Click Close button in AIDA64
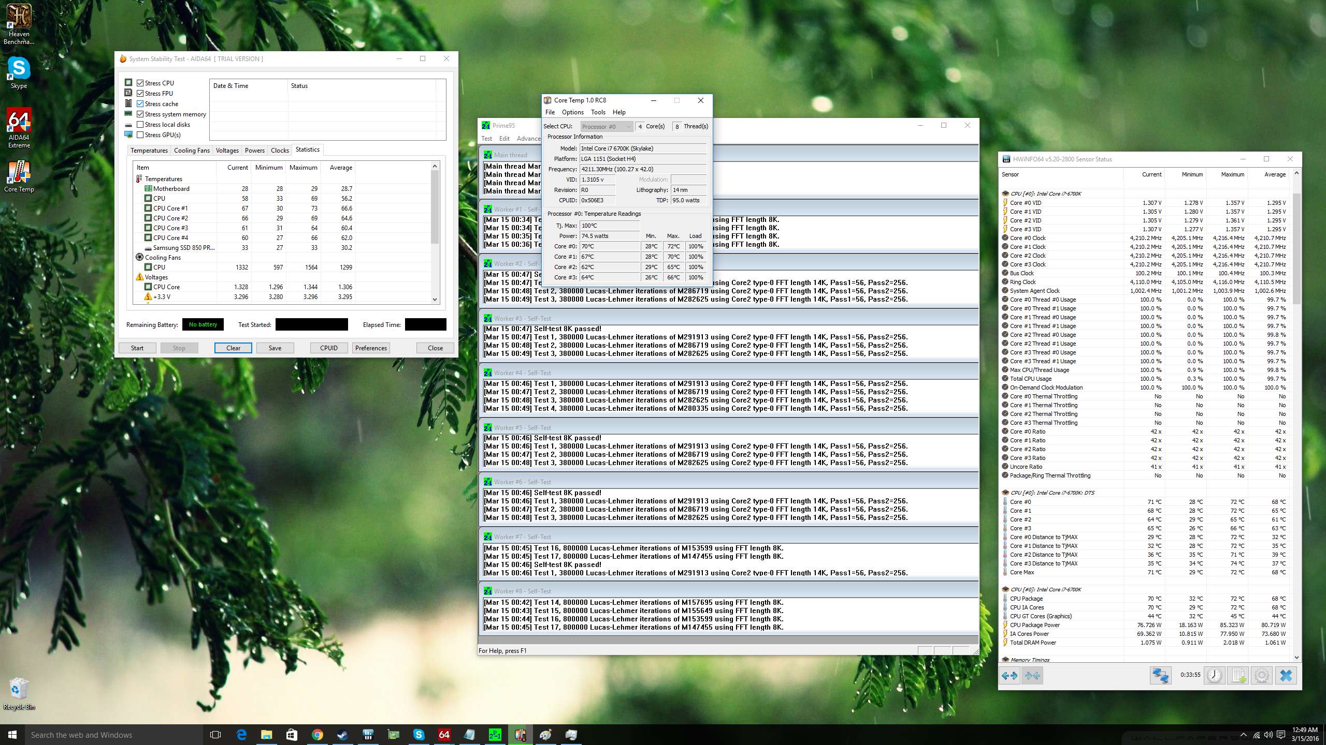The height and width of the screenshot is (745, 1326). [x=435, y=348]
